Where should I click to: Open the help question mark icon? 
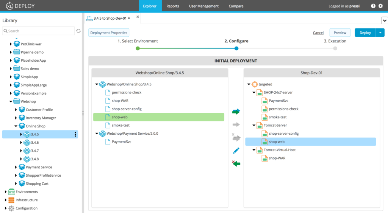point(373,6)
